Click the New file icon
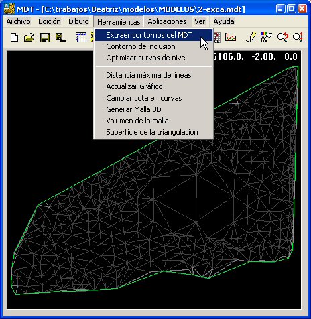 tap(15, 38)
